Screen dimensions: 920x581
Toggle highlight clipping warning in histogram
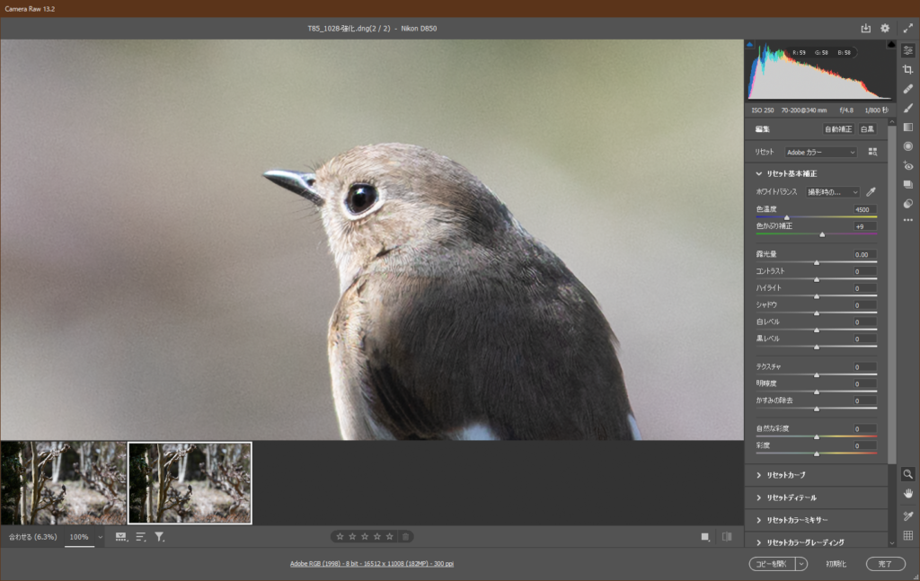coord(890,44)
